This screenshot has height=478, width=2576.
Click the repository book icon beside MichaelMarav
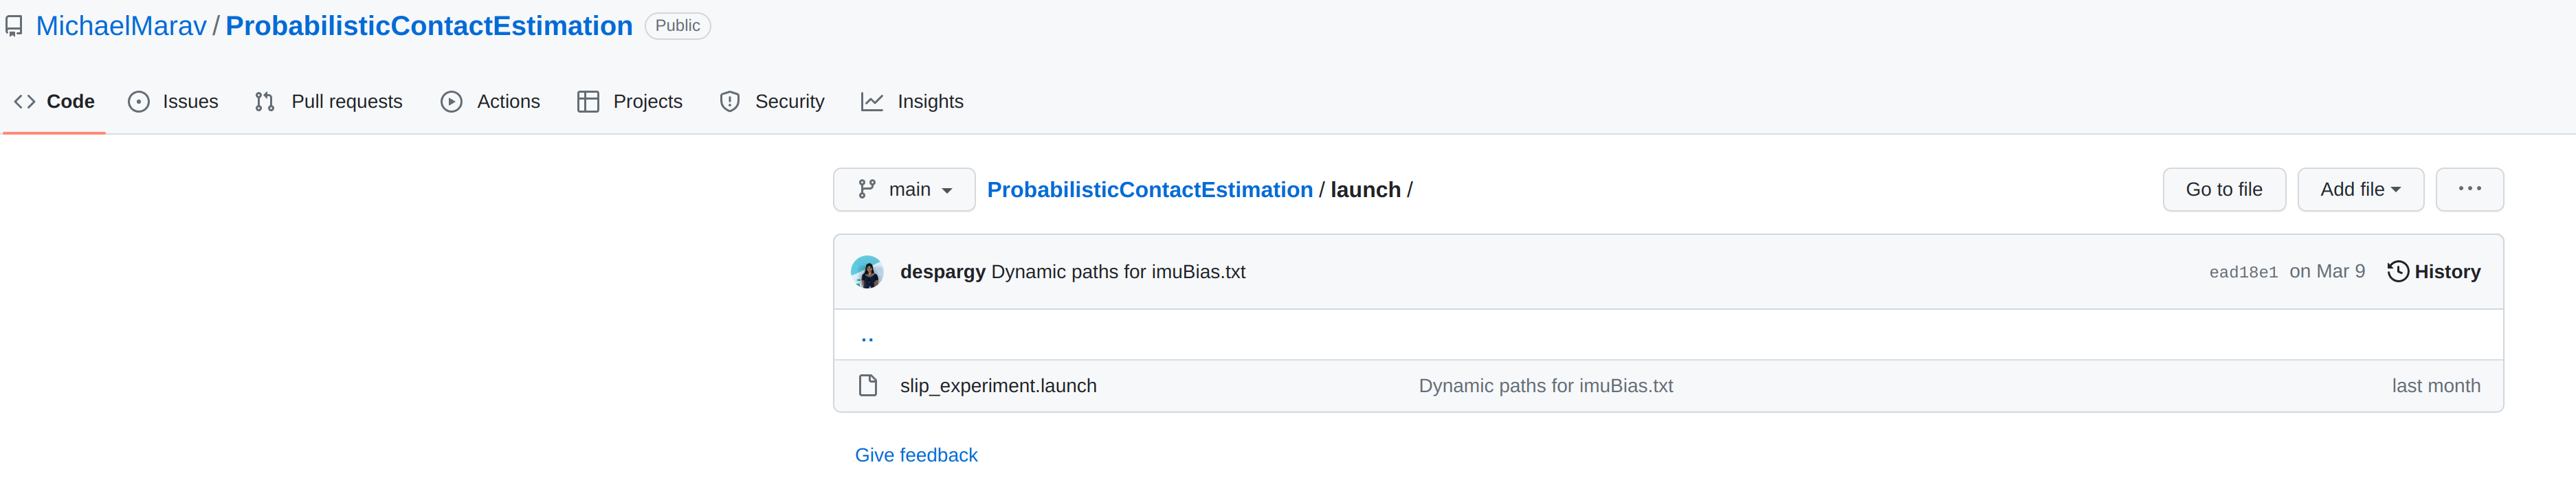[x=14, y=26]
